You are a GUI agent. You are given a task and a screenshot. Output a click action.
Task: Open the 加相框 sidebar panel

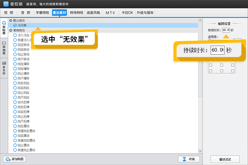tap(4, 48)
